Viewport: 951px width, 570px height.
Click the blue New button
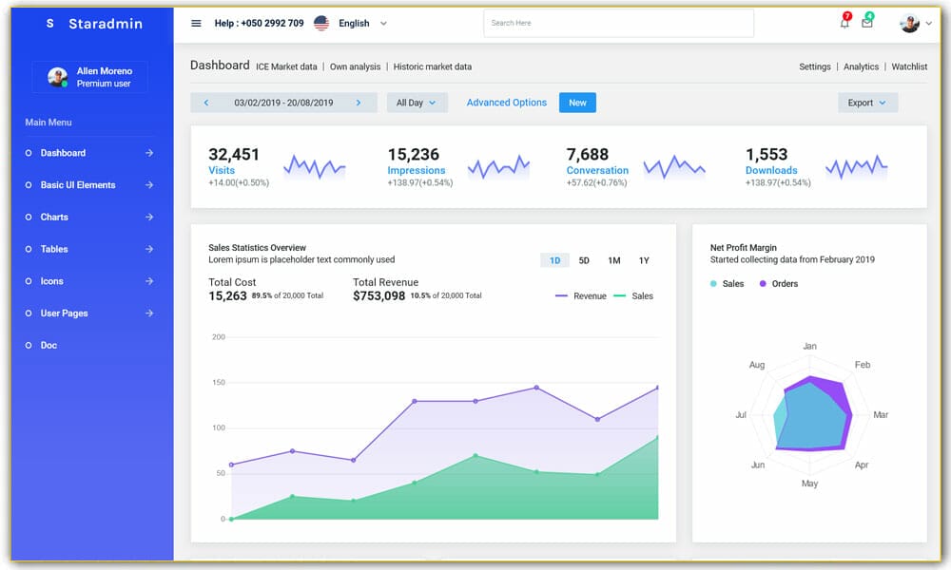[577, 103]
